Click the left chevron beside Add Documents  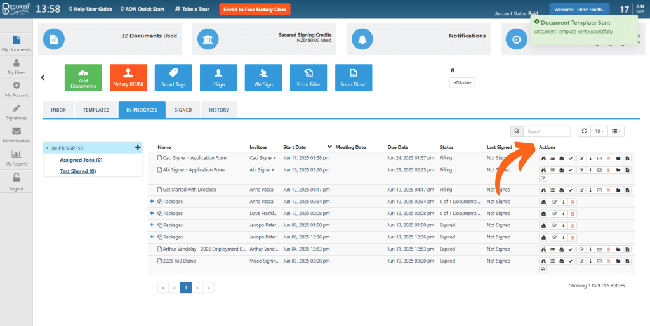coord(43,77)
